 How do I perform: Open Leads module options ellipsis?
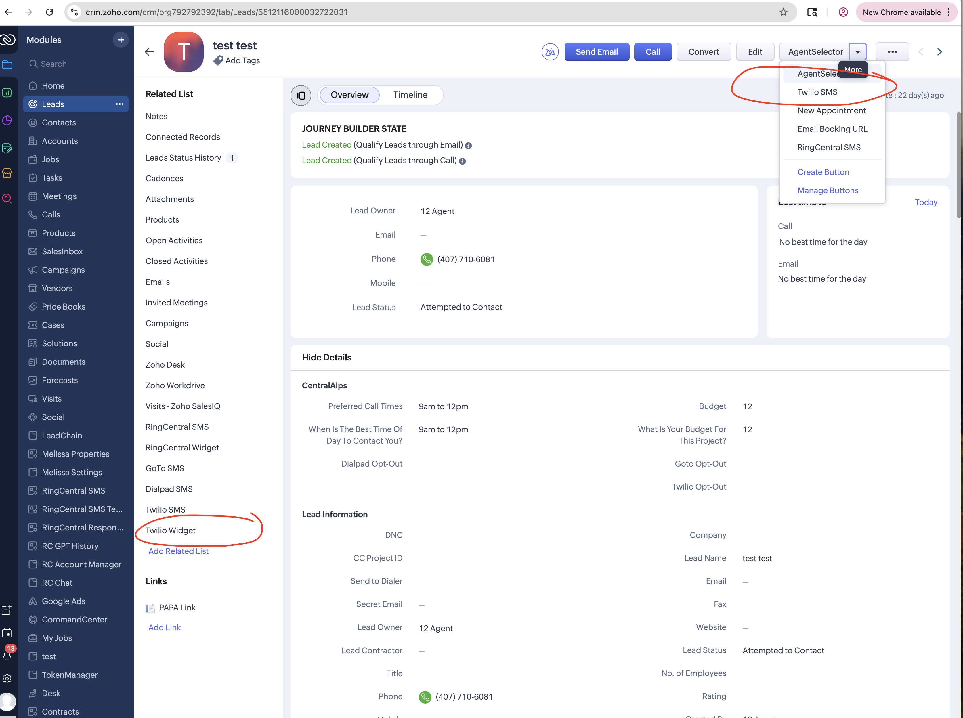(x=119, y=104)
